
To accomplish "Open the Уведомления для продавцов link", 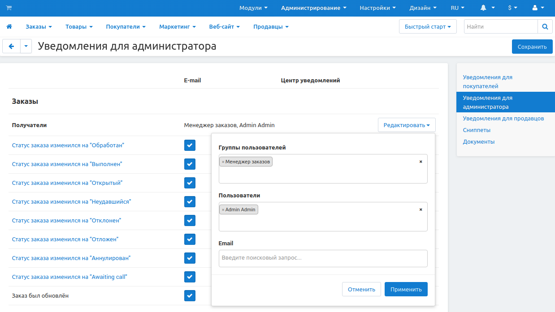I will [503, 119].
